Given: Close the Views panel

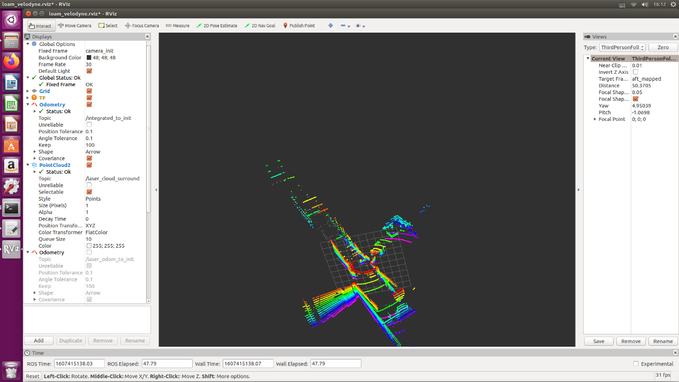Looking at the screenshot, I should pyautogui.click(x=675, y=36).
